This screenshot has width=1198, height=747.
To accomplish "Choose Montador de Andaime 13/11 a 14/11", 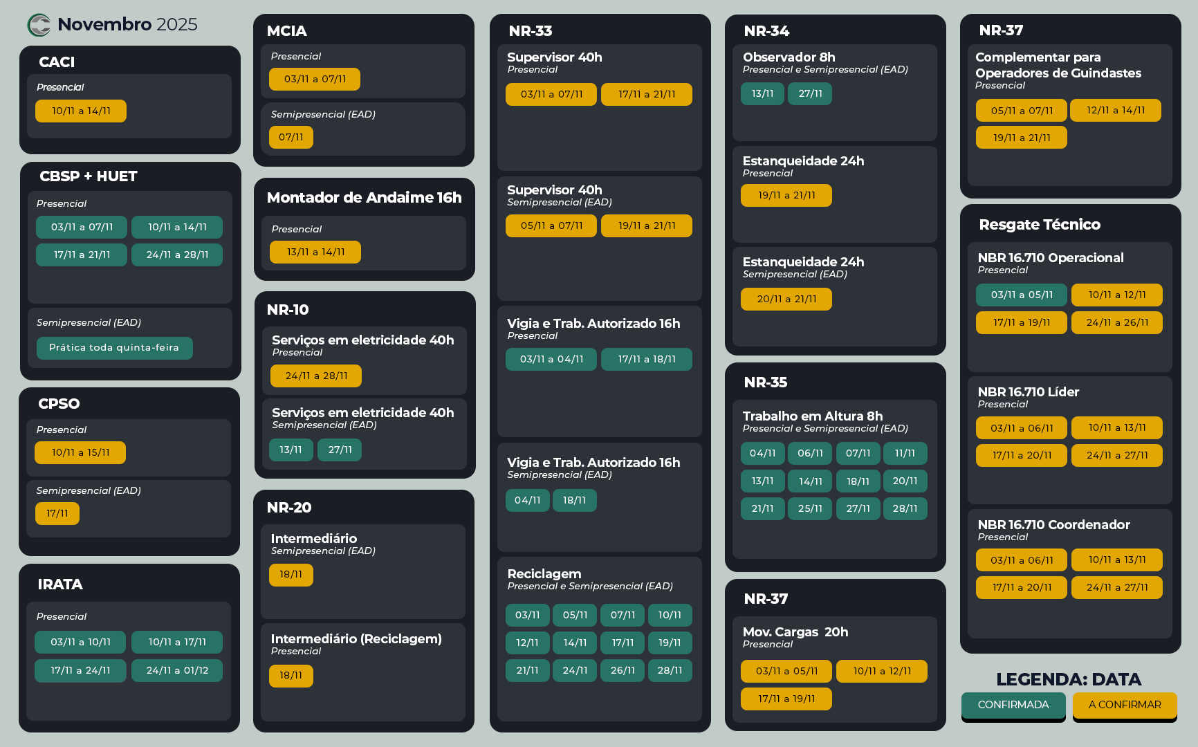I will (x=315, y=252).
